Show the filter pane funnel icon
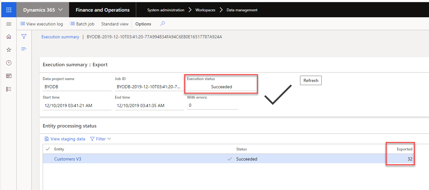The image size is (429, 190). (24, 37)
